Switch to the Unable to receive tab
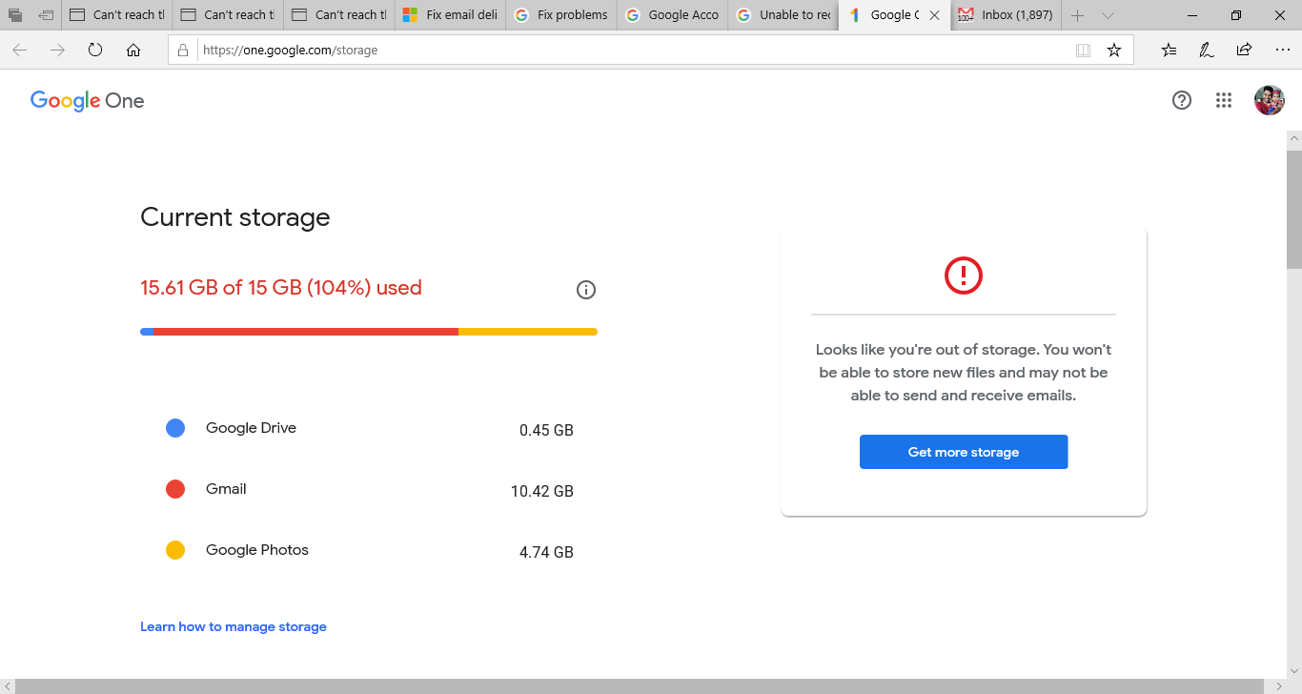1302x694 pixels. click(783, 15)
